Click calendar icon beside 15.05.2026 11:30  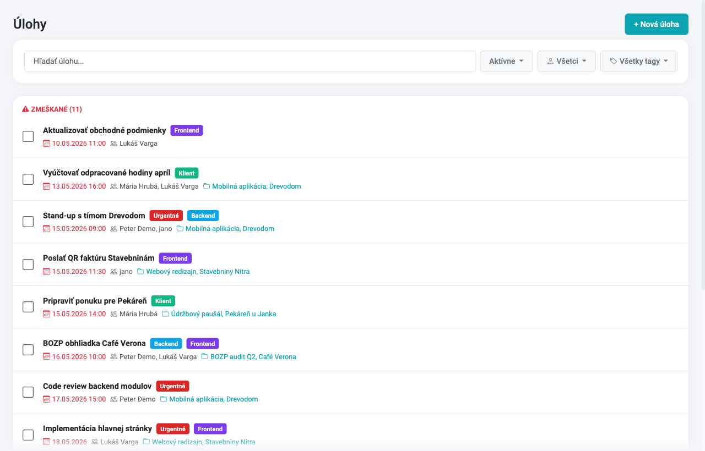[46, 272]
